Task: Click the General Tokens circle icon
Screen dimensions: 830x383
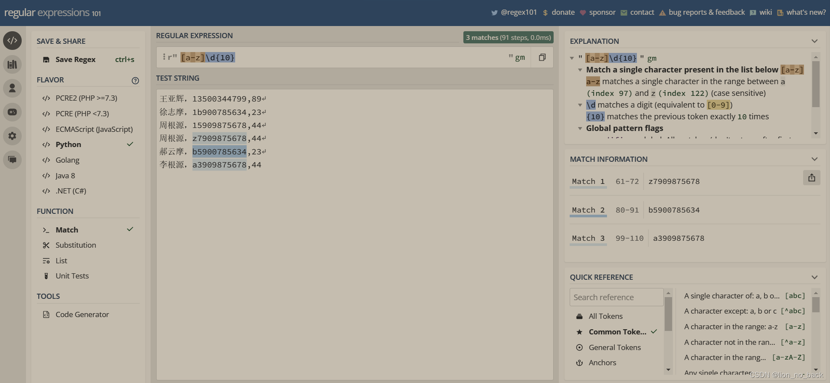Action: (579, 347)
